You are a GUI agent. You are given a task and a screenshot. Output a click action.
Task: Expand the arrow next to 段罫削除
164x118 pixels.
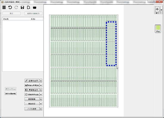click(41, 99)
